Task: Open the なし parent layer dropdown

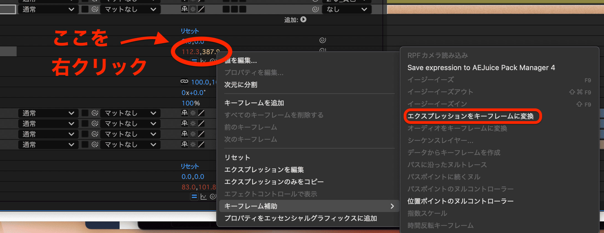Action: pyautogui.click(x=347, y=9)
